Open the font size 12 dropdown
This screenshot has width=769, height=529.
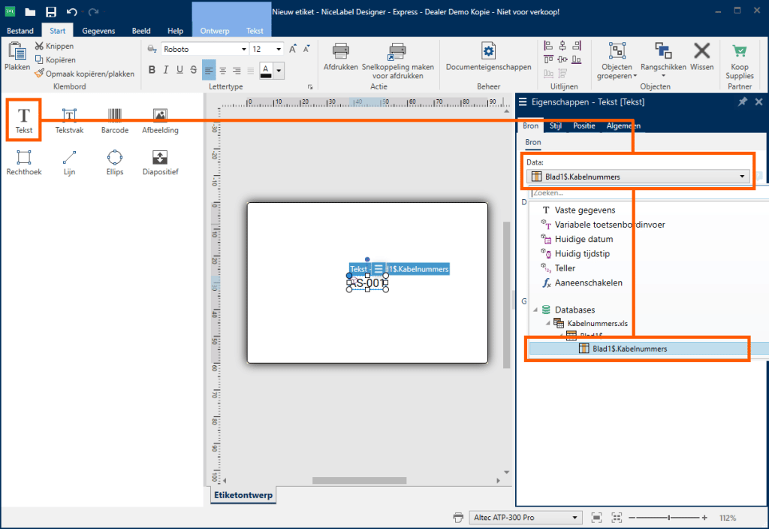[279, 49]
